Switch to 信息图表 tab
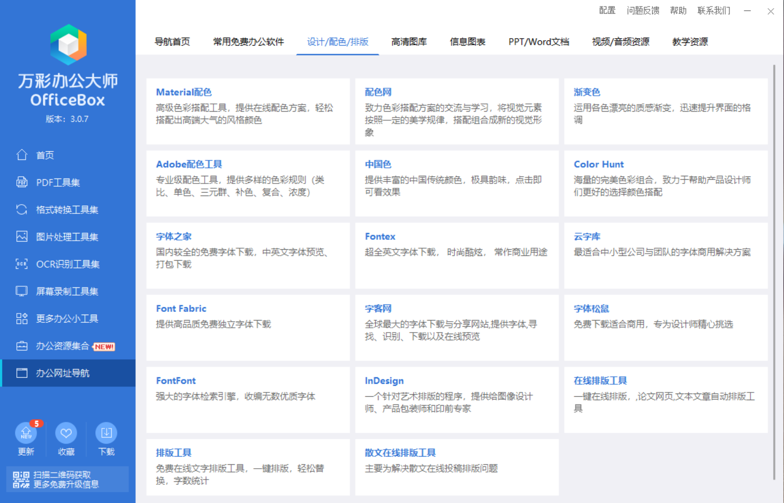 (467, 42)
